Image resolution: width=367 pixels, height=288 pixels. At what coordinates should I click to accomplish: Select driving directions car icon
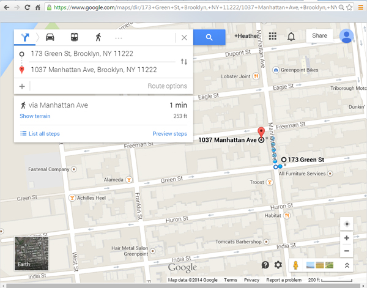[x=50, y=37]
